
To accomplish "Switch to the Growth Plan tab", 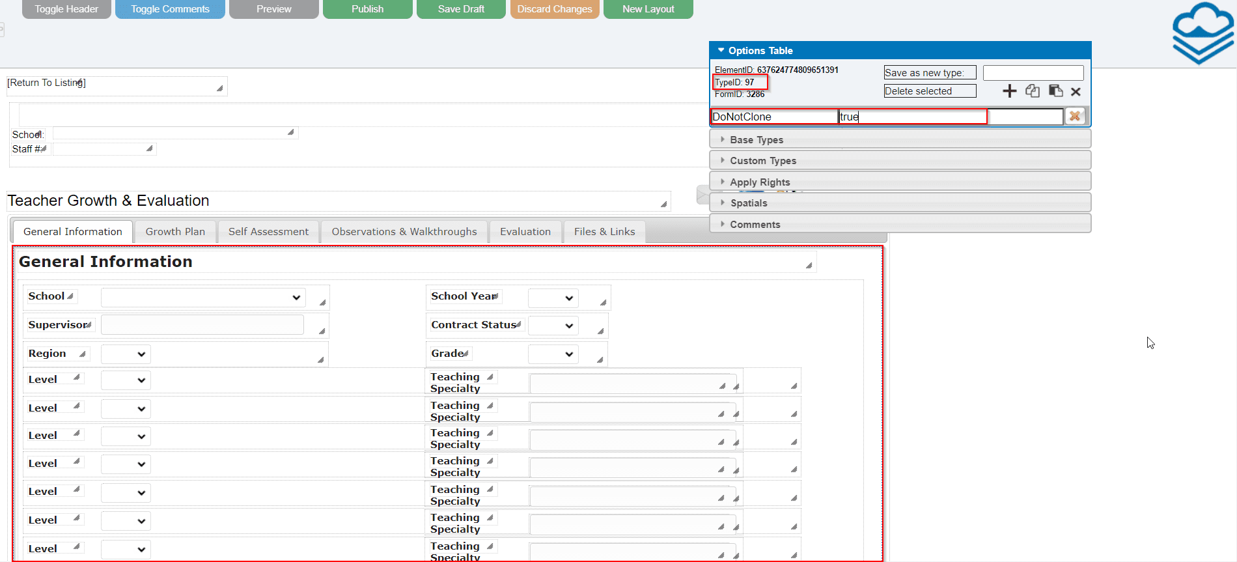I will [175, 231].
